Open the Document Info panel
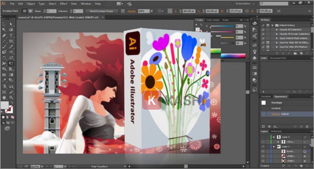Screen dimensions: 314x169 [278, 58]
